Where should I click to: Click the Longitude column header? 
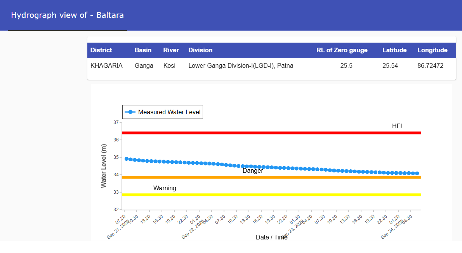432,50
